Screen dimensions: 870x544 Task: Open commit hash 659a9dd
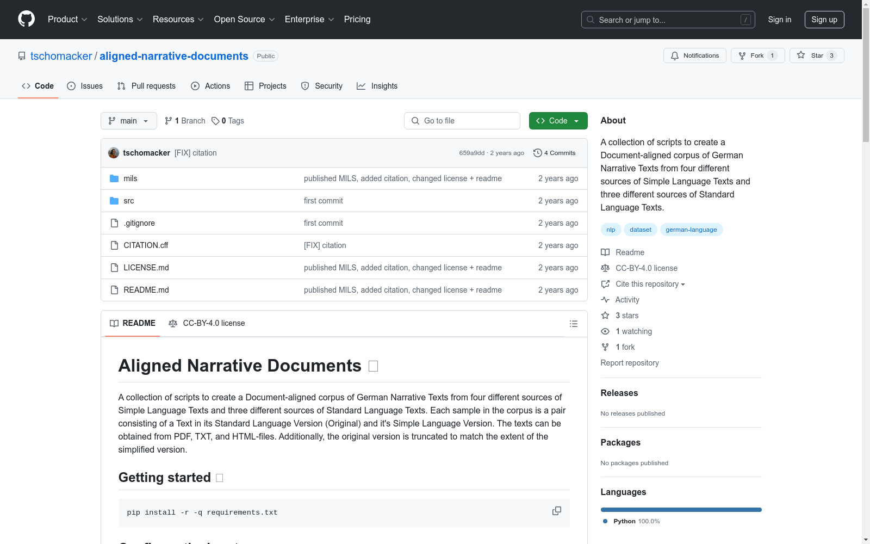click(471, 153)
